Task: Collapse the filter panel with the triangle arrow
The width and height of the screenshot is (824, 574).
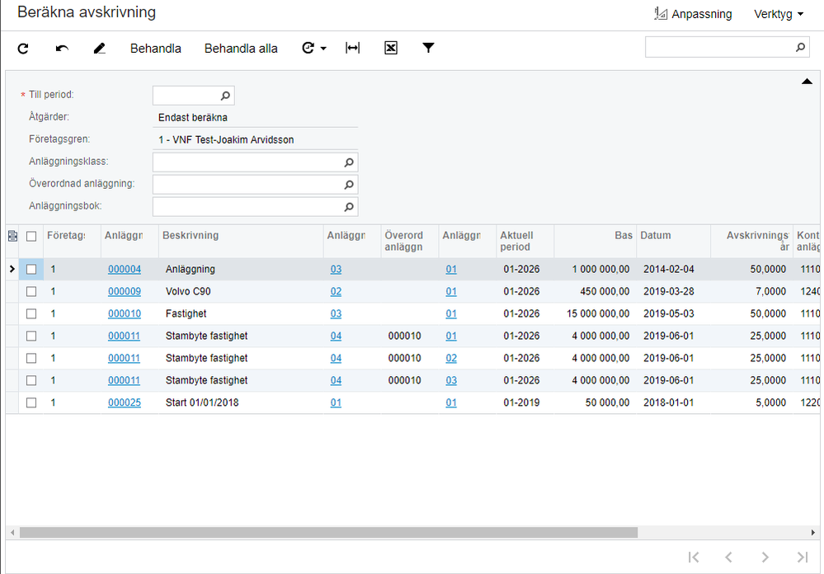Action: click(x=807, y=81)
